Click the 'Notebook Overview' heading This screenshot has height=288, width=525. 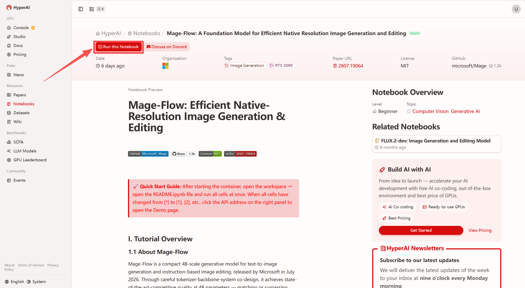[408, 92]
